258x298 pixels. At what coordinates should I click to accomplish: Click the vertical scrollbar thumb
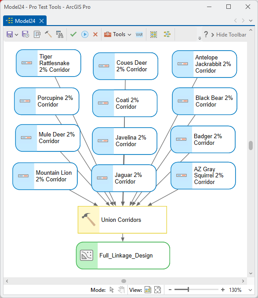[x=251, y=146]
